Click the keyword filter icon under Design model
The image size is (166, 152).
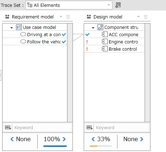pyautogui.click(x=90, y=127)
